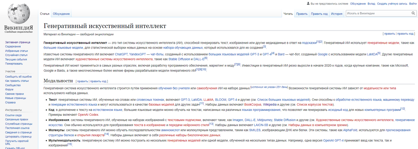The height and width of the screenshot is (149, 418).
Task: Open 'Новые страницы' in the sidebar
Action: [16, 98]
